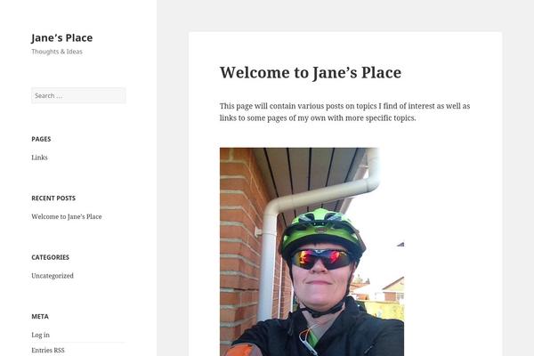Click the RECENT POSTS widget heading
The height and width of the screenshot is (356, 534).
[x=53, y=198]
